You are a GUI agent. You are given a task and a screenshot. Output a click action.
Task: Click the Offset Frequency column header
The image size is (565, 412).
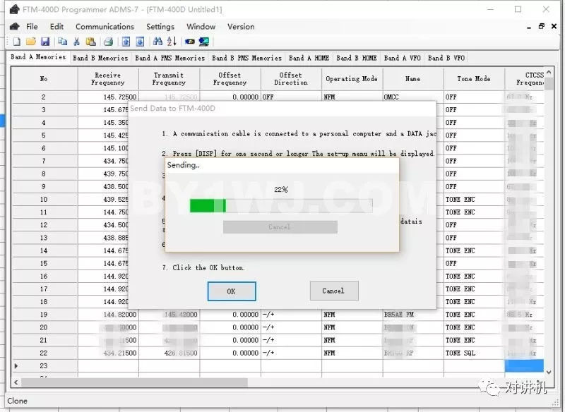(230, 79)
